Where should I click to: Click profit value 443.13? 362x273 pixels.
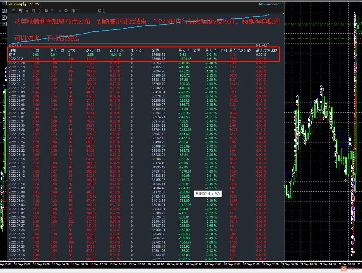91,59
